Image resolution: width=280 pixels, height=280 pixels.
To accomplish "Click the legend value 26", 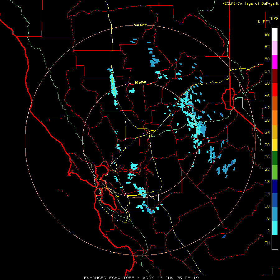I will point(267,157).
